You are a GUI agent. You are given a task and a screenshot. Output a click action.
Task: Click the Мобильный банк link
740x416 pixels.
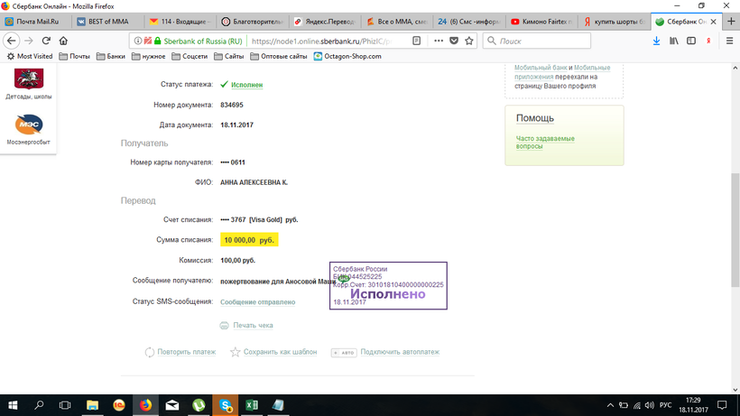coord(541,68)
